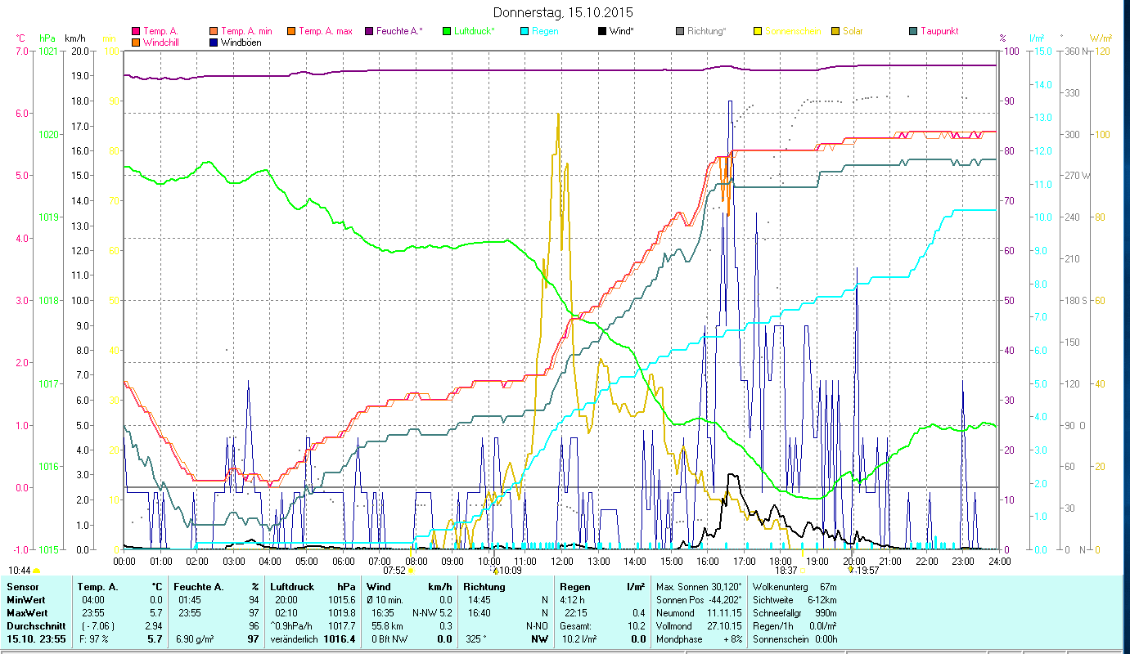Click the dark blue Windböen legend swatch
The width and height of the screenshot is (1130, 654).
coord(214,42)
